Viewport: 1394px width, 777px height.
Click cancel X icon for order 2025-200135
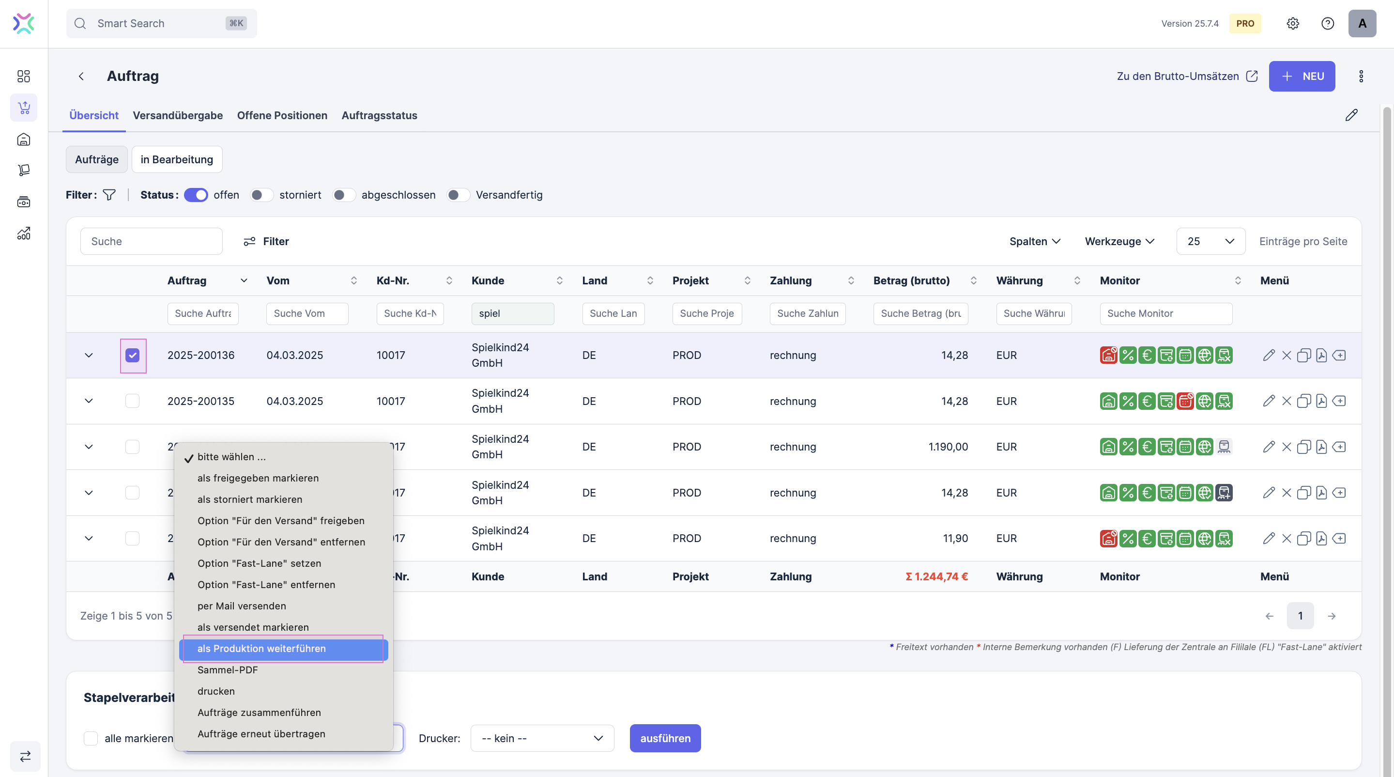click(1287, 401)
